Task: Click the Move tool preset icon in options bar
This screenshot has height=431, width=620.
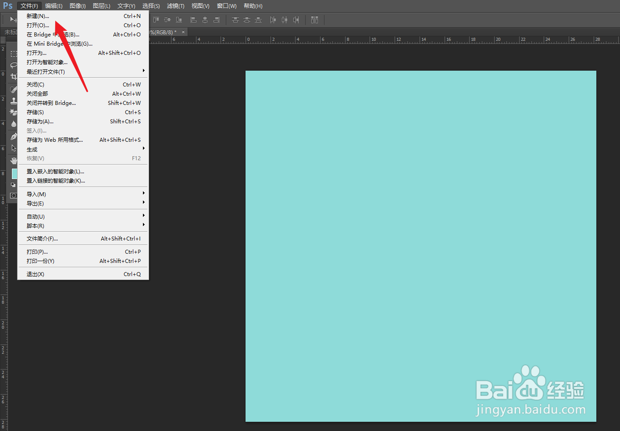Action: (13, 20)
